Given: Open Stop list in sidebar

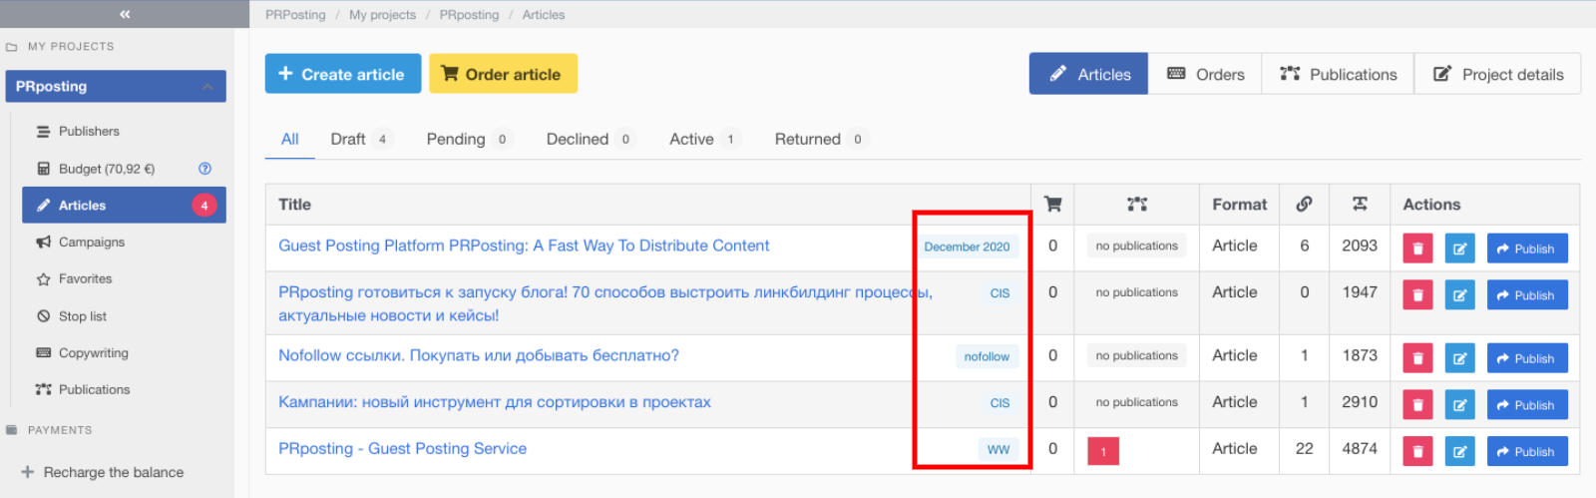Looking at the screenshot, I should [x=72, y=316].
